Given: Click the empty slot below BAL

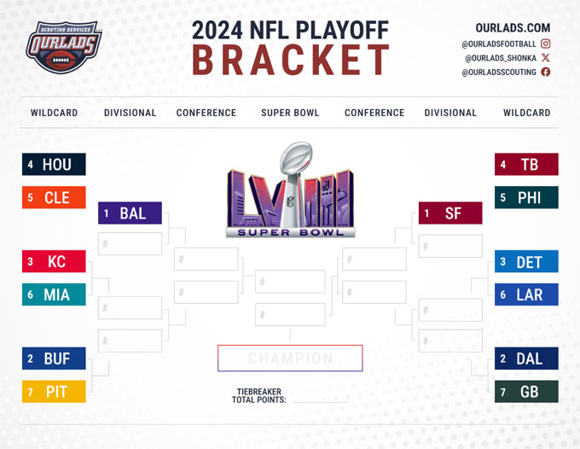Looking at the screenshot, I should (x=130, y=244).
